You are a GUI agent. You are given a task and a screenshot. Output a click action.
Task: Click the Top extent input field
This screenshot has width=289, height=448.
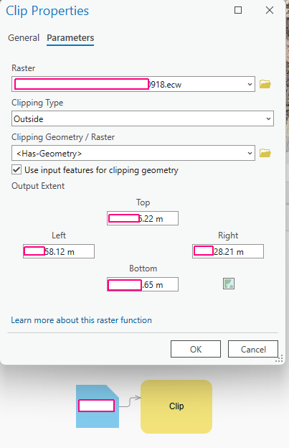(143, 218)
